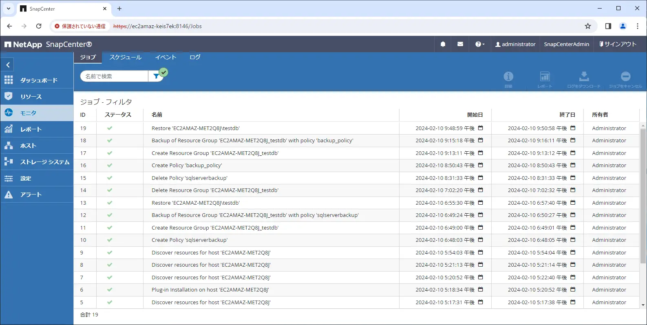Open the job filter funnel icon

pos(156,76)
